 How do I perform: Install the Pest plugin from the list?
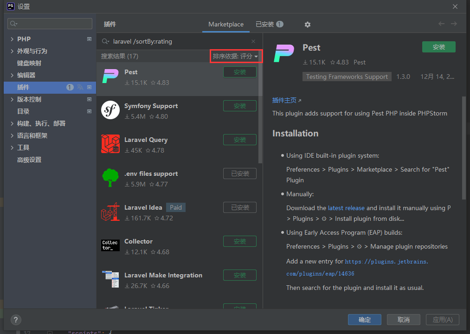click(240, 72)
